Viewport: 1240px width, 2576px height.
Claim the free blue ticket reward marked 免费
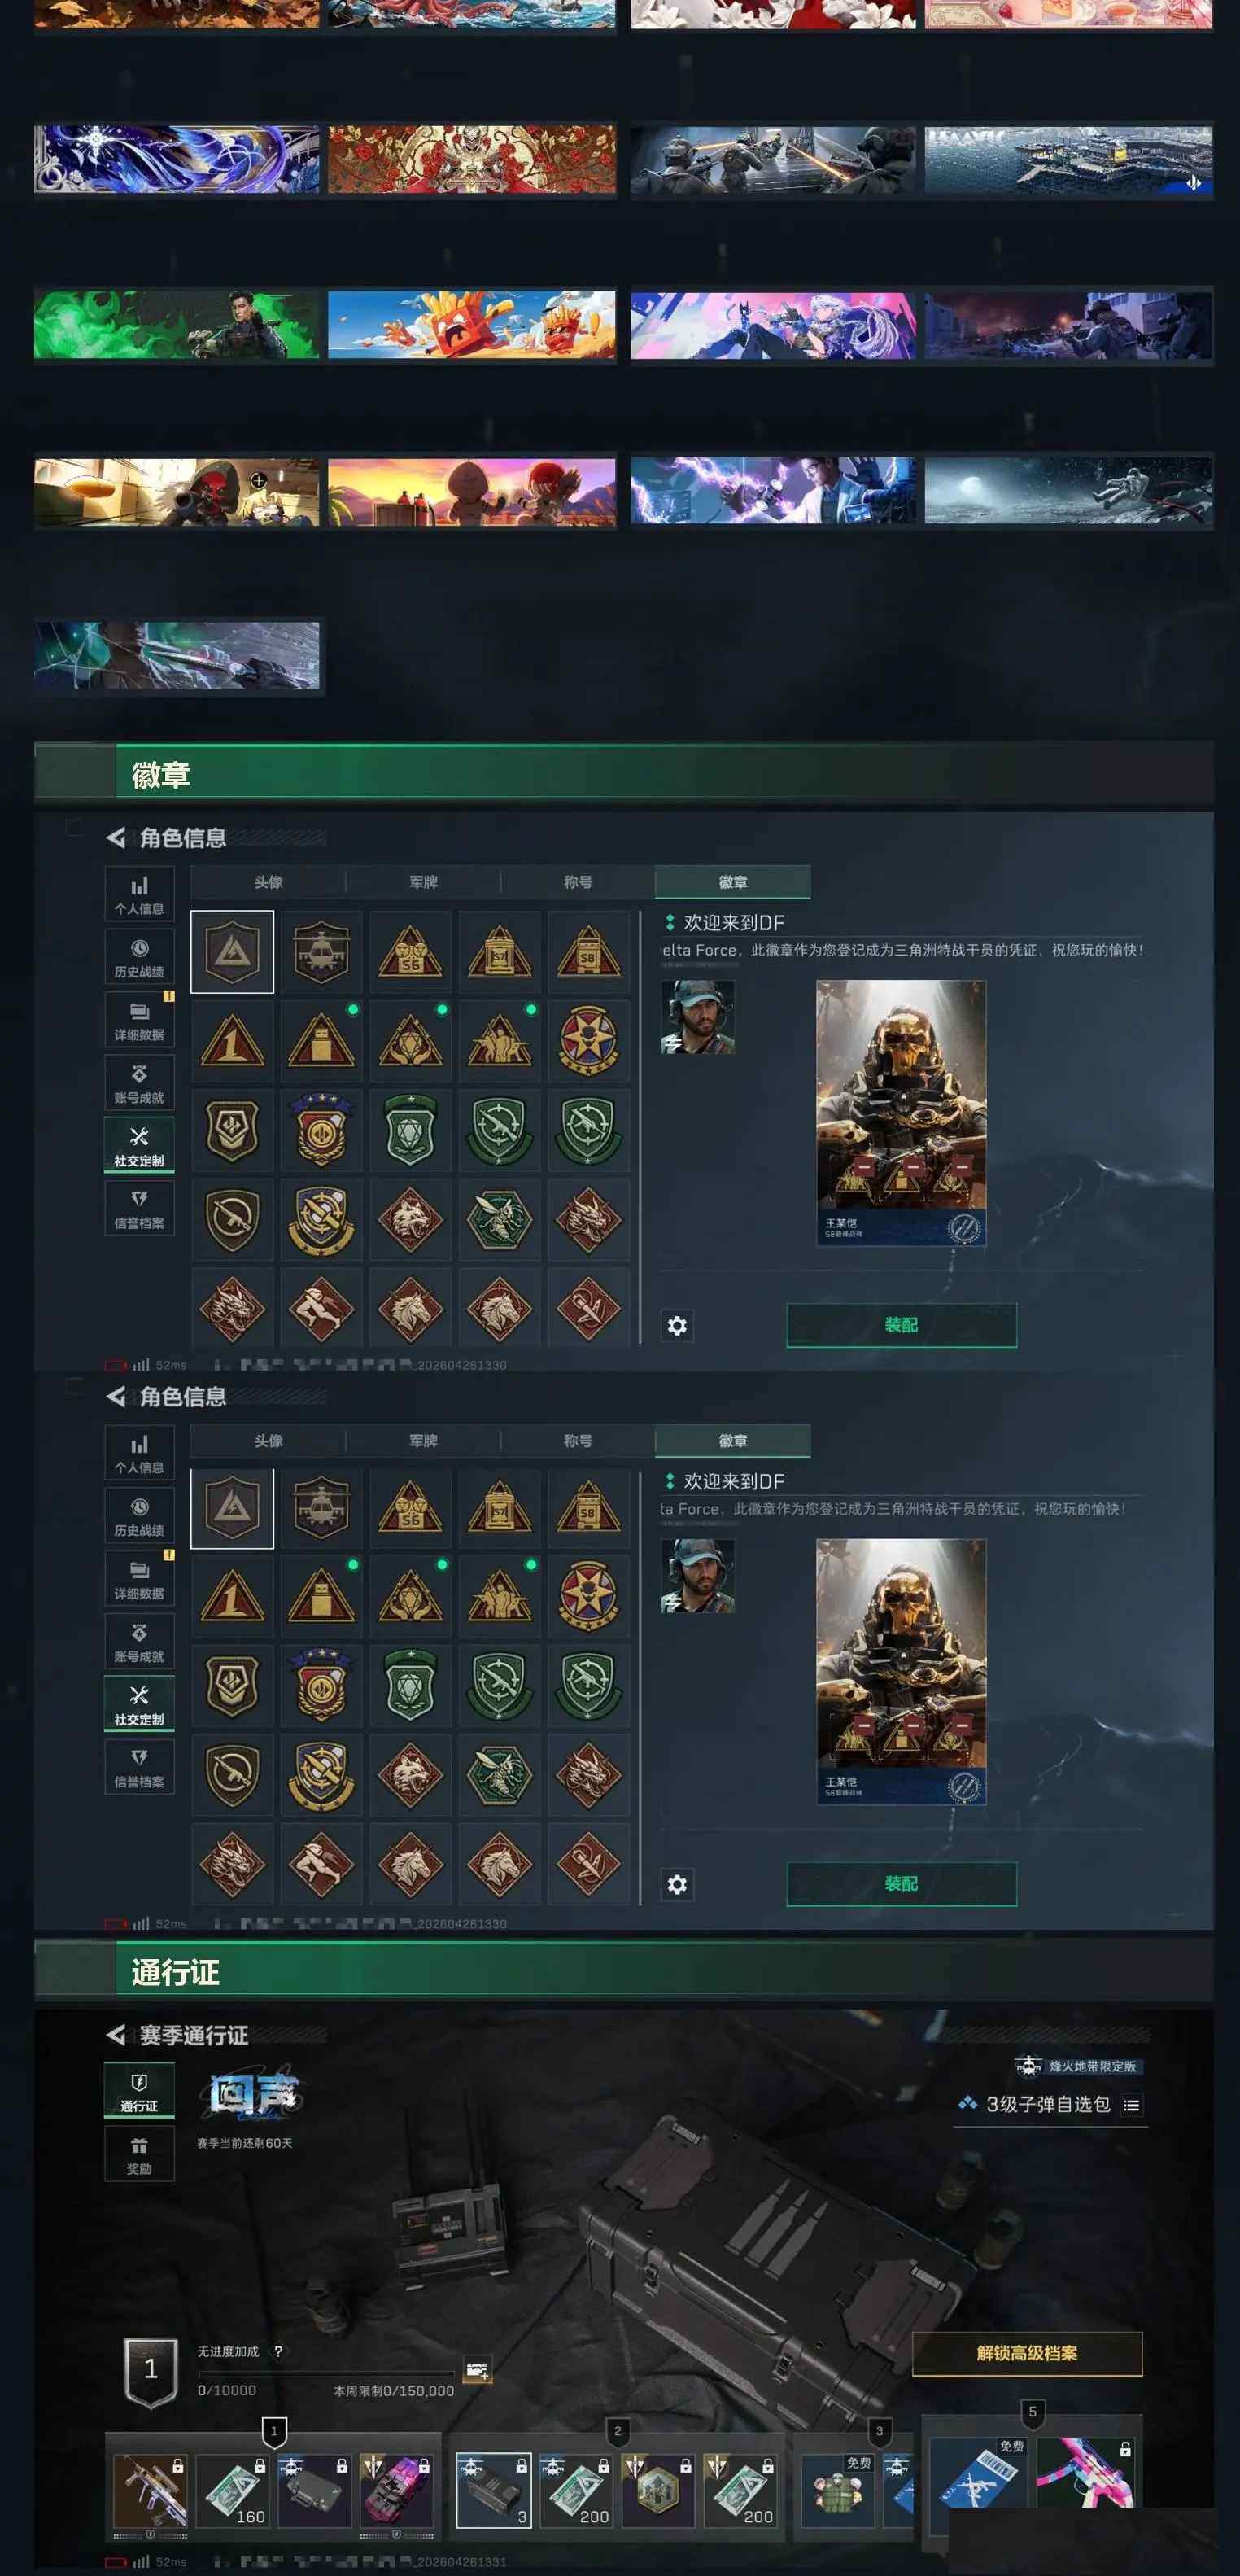click(x=978, y=2471)
